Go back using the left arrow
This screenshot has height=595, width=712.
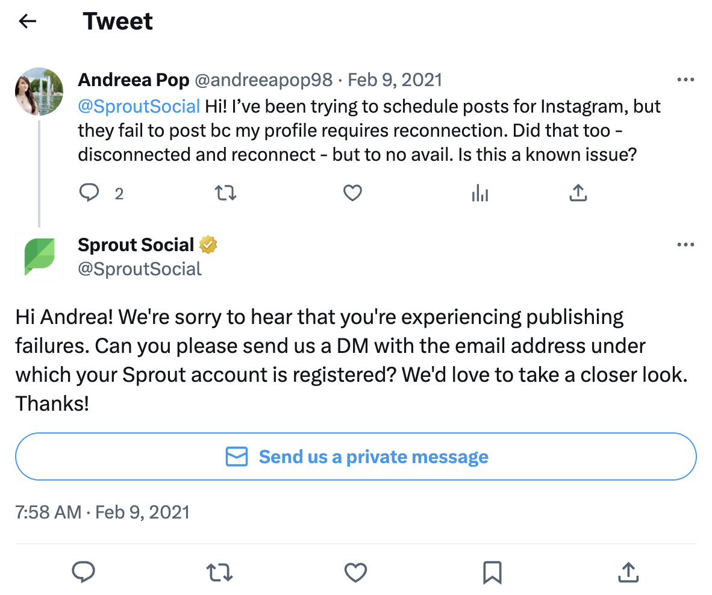tap(28, 22)
